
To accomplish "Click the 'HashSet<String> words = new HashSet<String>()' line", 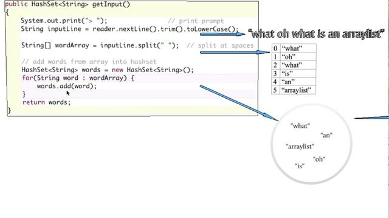I will [108, 70].
